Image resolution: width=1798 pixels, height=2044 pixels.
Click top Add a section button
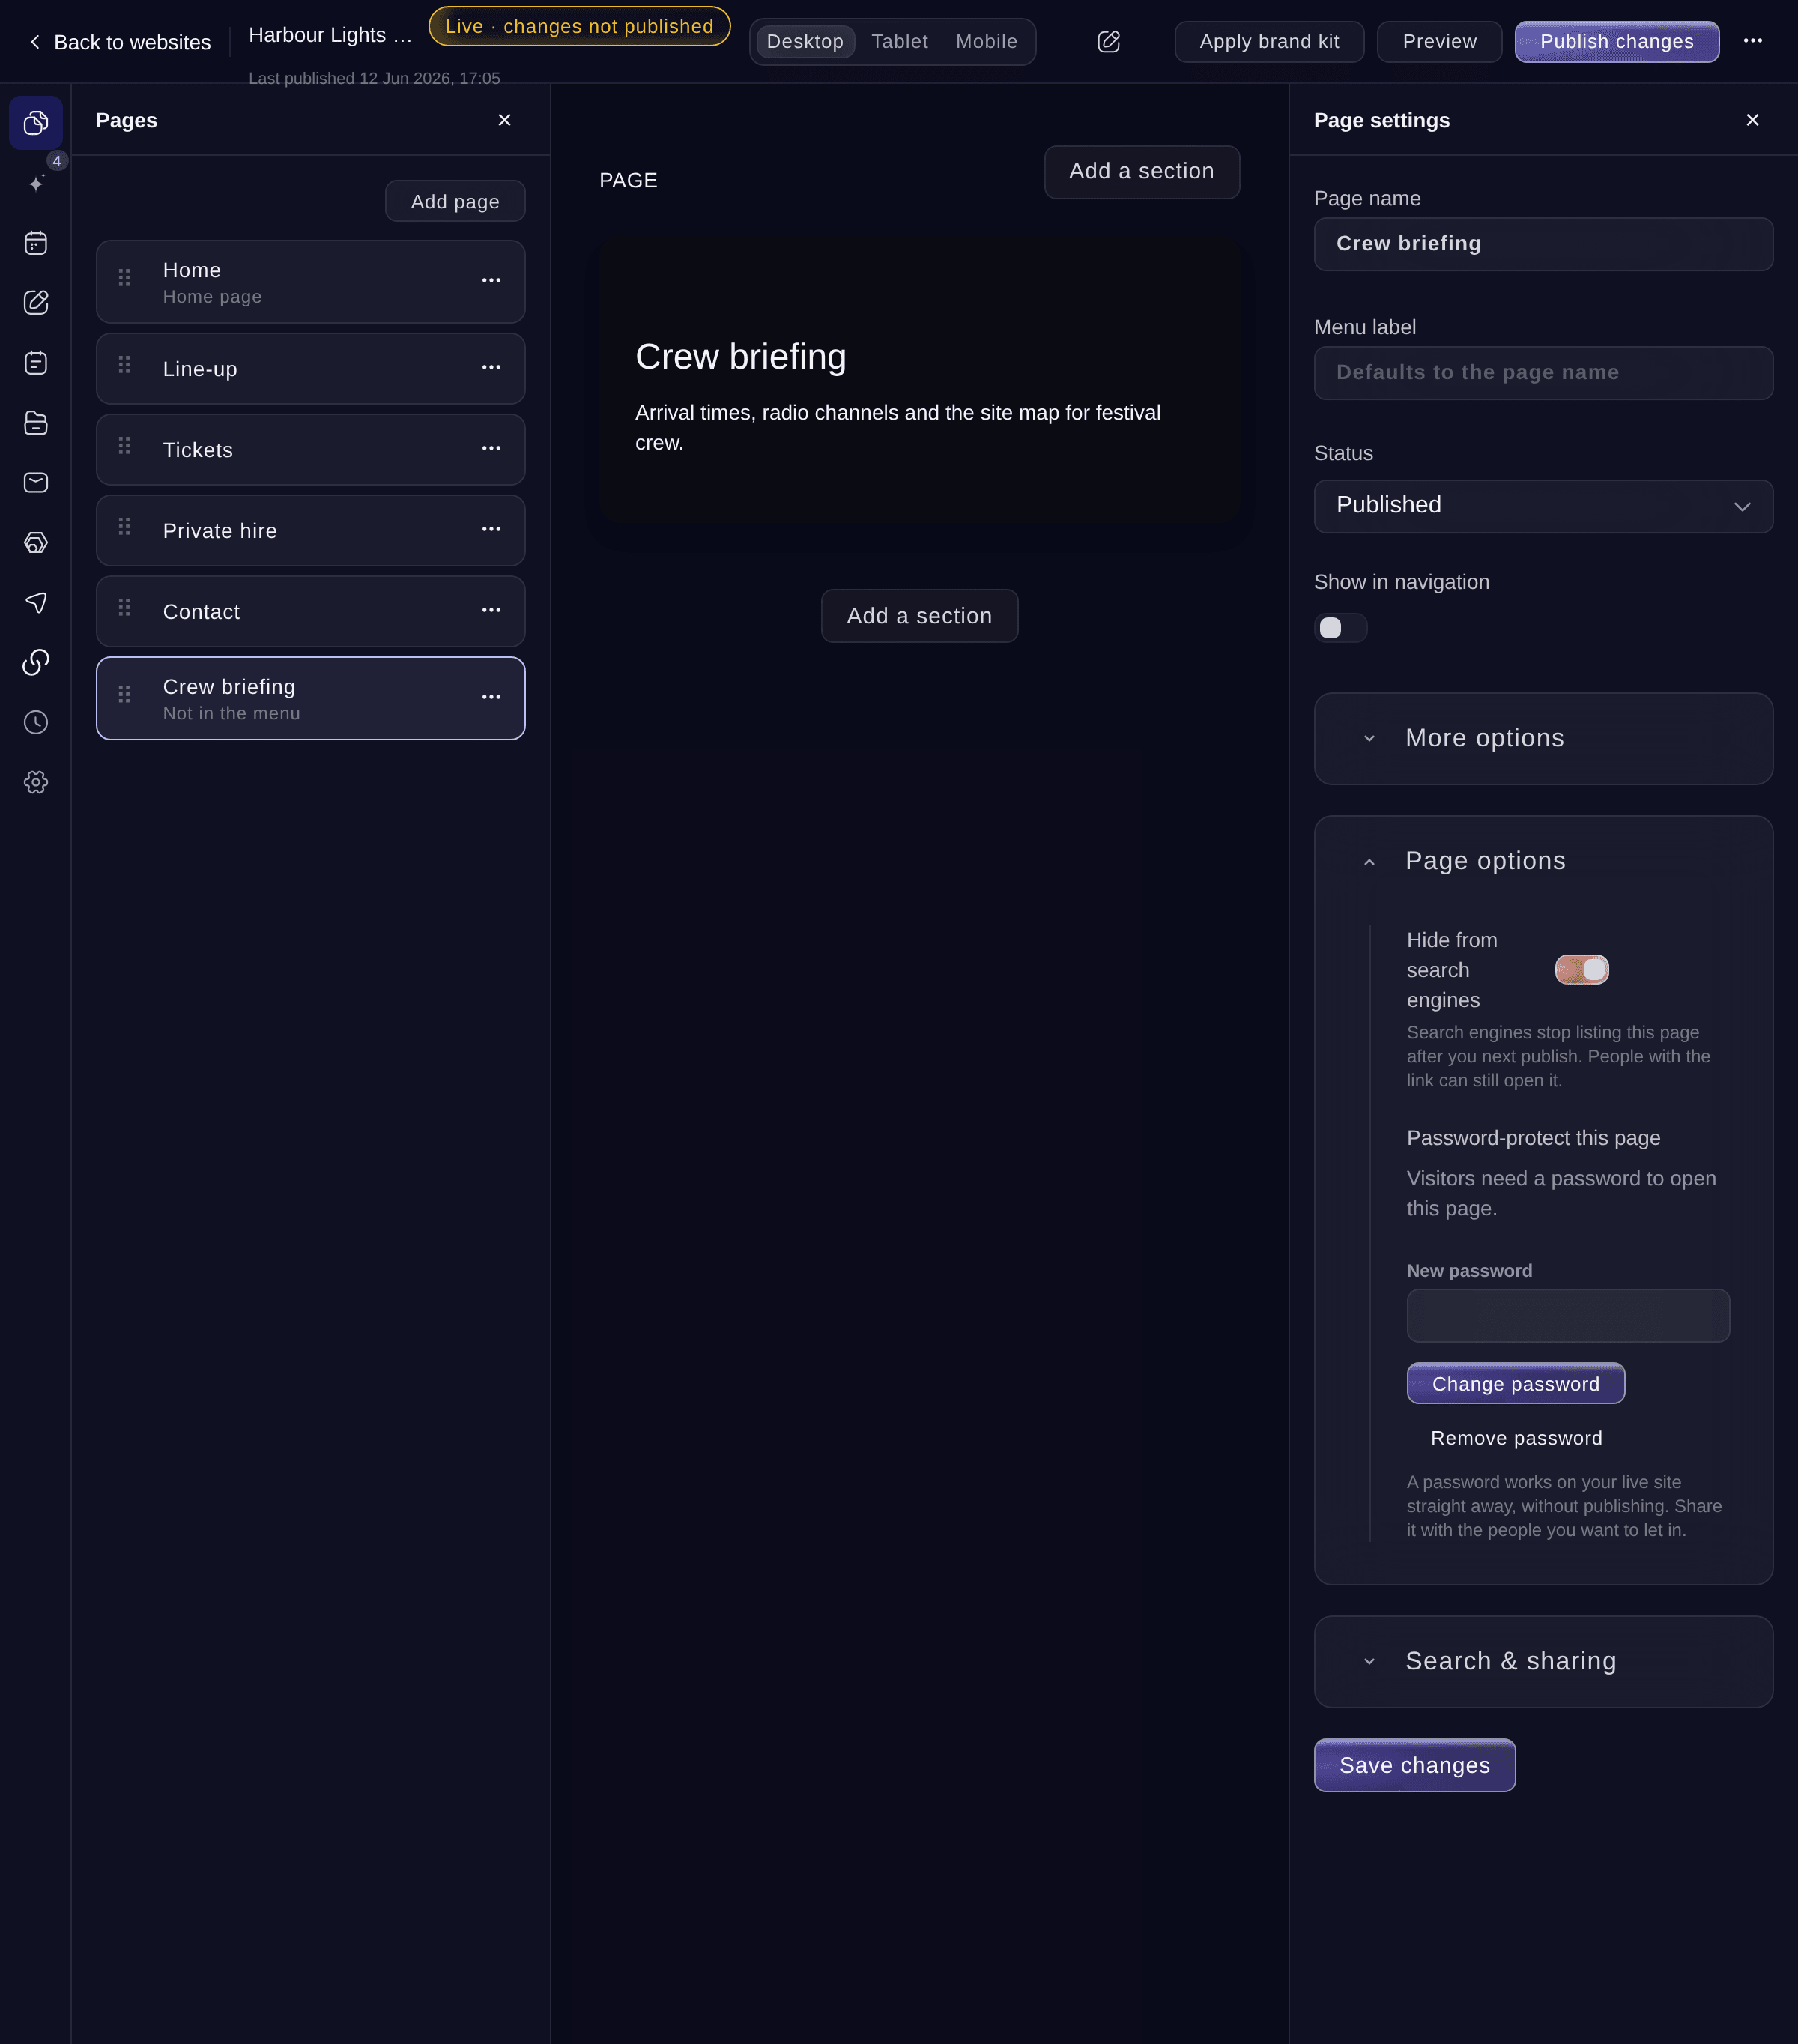pos(1141,172)
